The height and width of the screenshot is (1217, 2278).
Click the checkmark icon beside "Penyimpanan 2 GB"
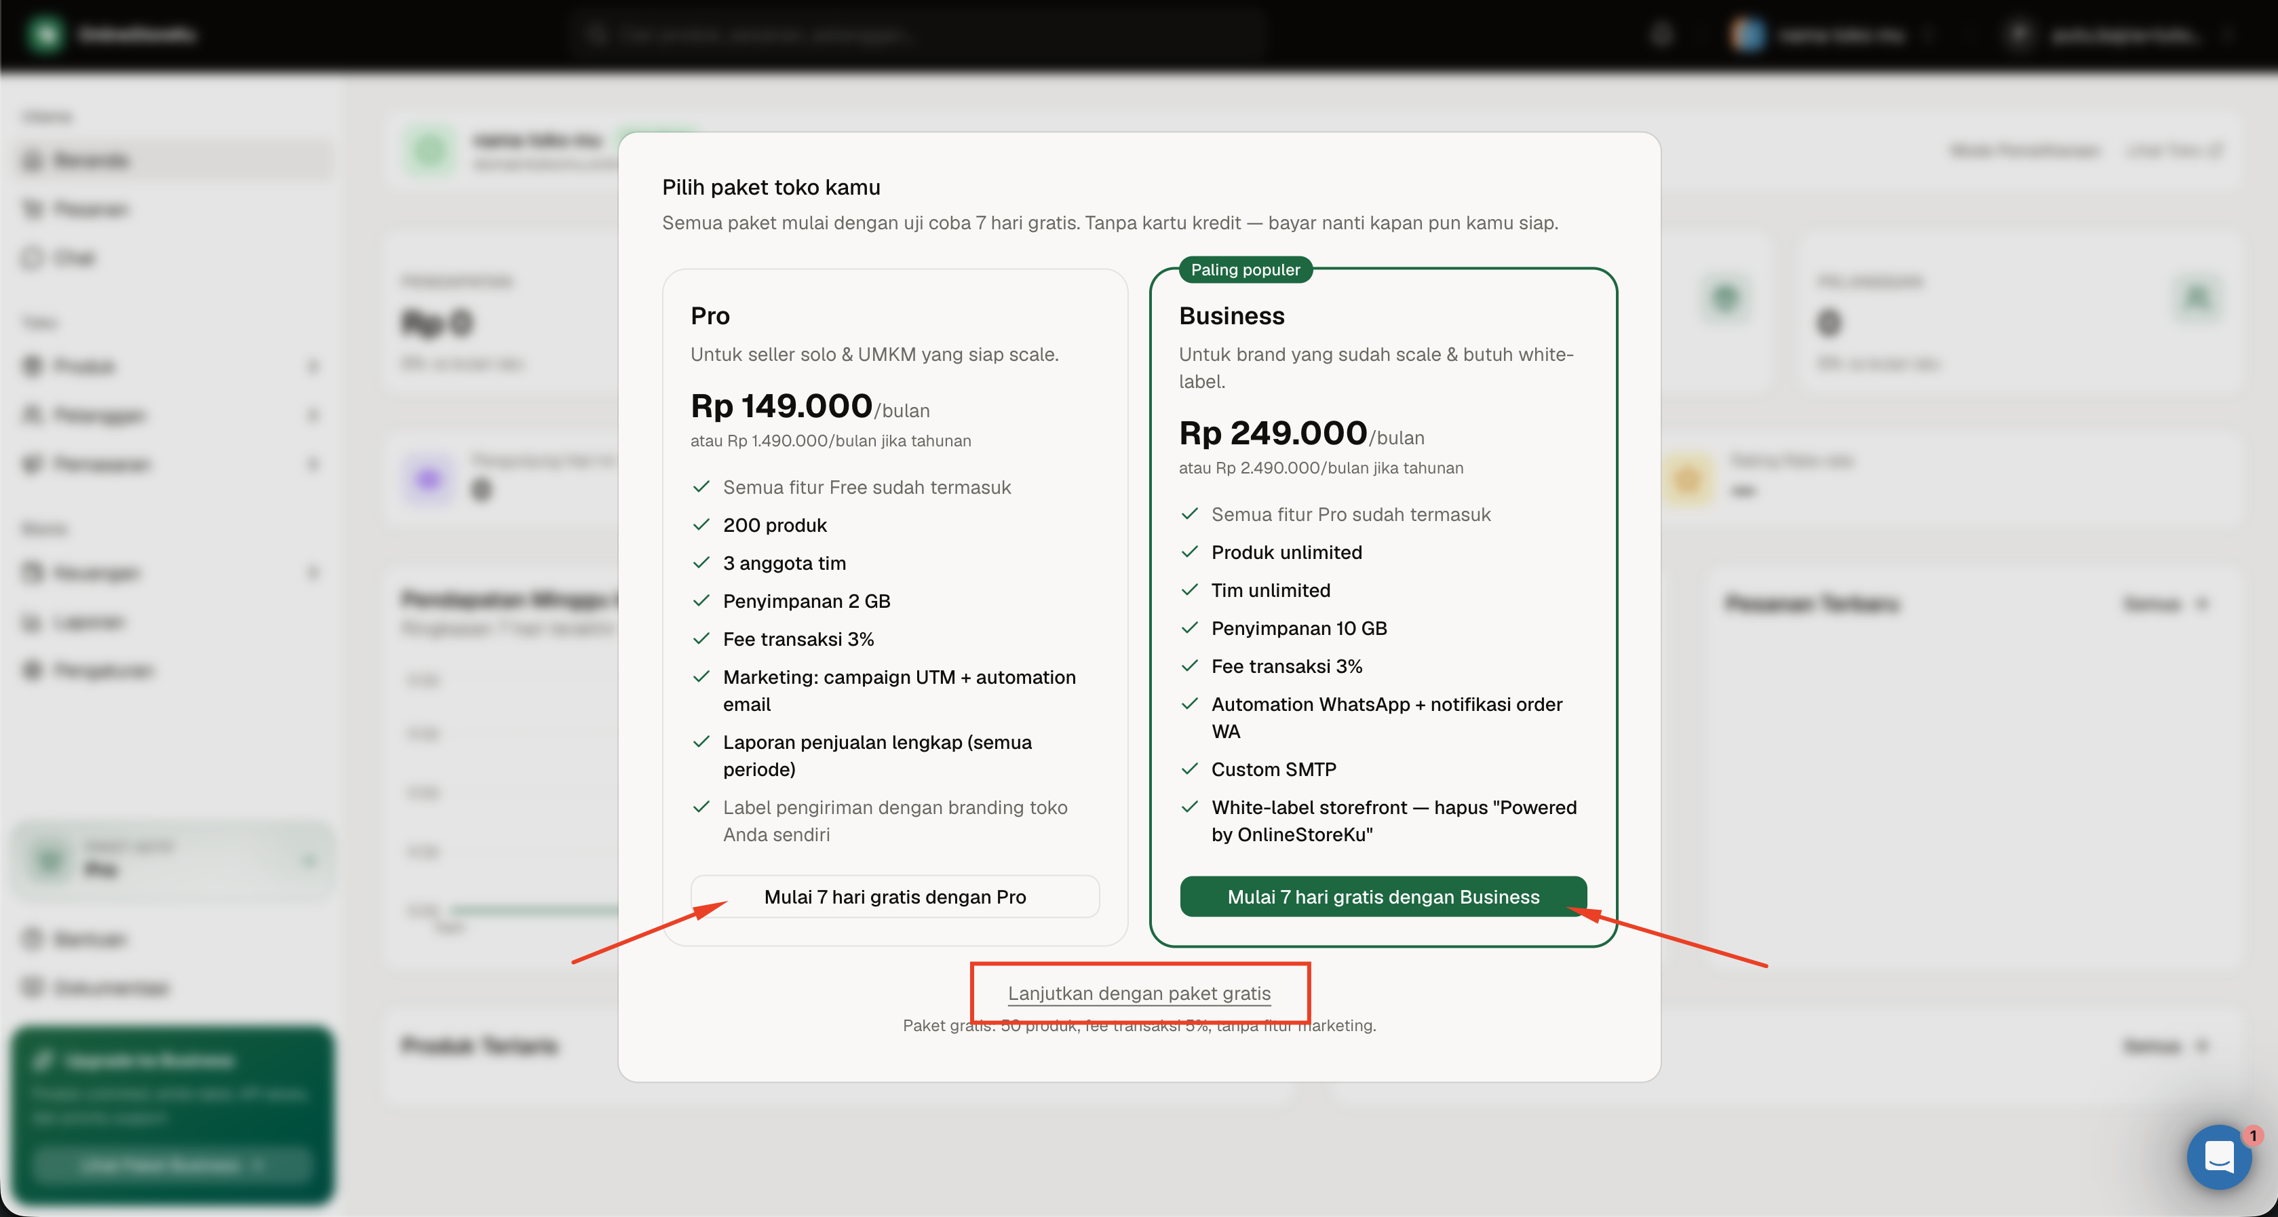(701, 600)
